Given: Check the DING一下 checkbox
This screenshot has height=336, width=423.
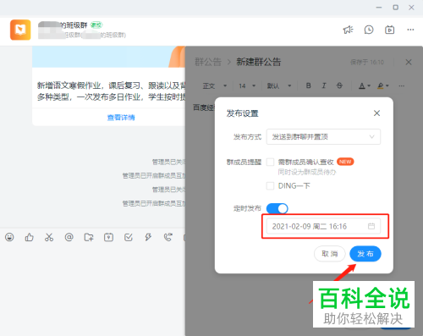Looking at the screenshot, I should click(270, 186).
